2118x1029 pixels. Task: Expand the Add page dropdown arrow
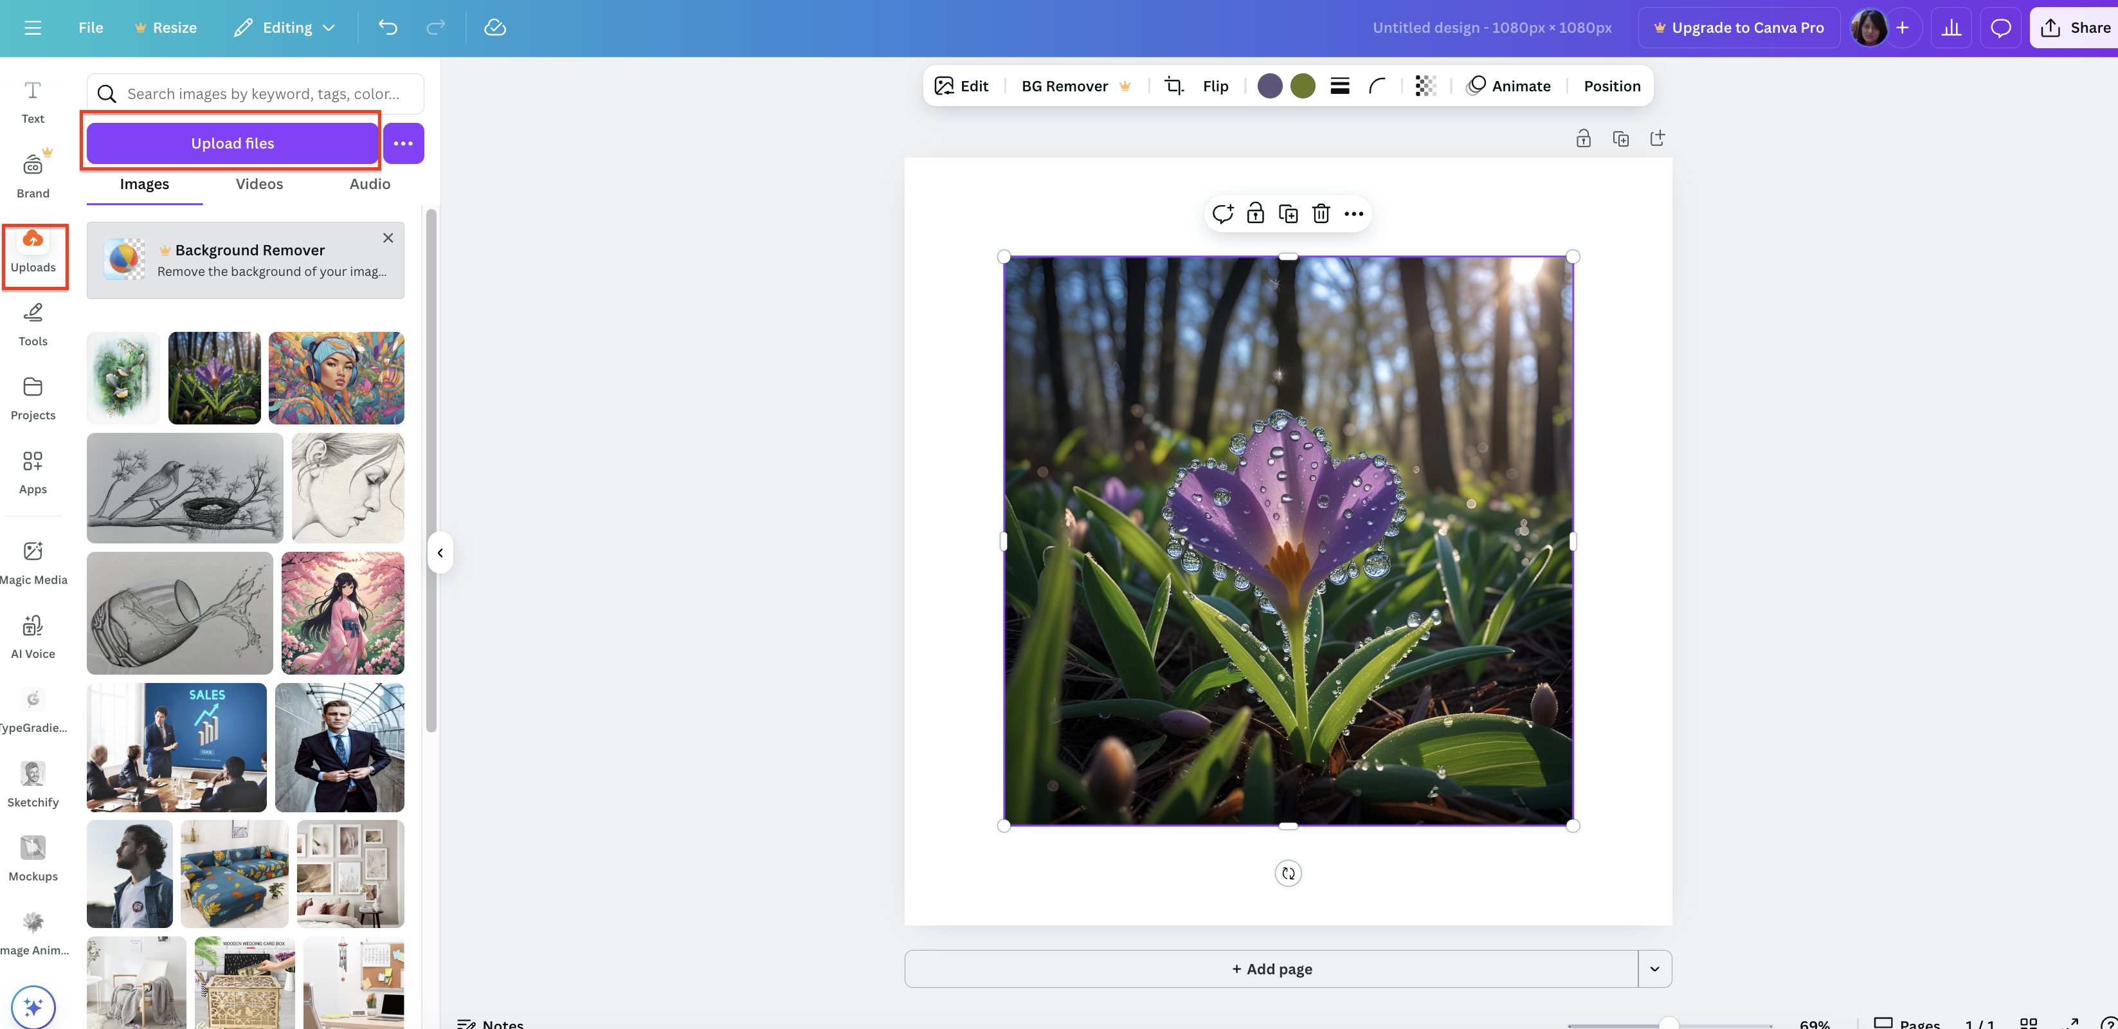pos(1654,968)
